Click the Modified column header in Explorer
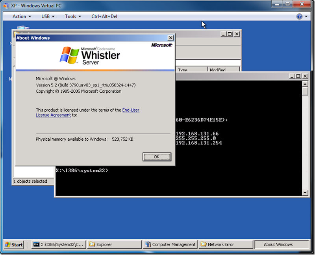 pos(223,70)
